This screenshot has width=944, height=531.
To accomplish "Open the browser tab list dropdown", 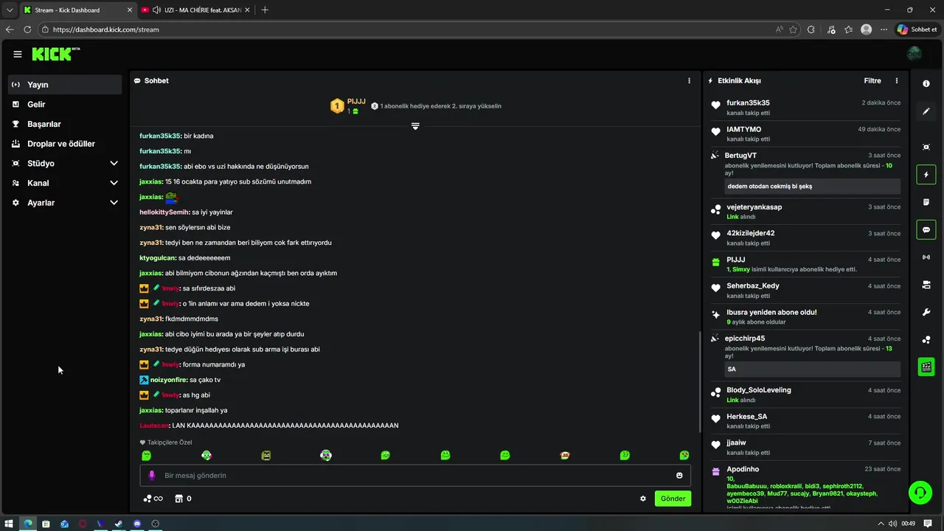I will click(x=10, y=10).
